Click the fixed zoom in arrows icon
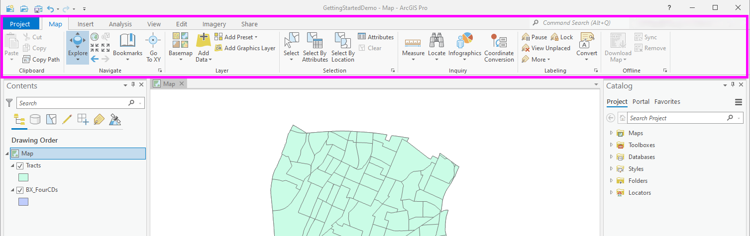 95,48
